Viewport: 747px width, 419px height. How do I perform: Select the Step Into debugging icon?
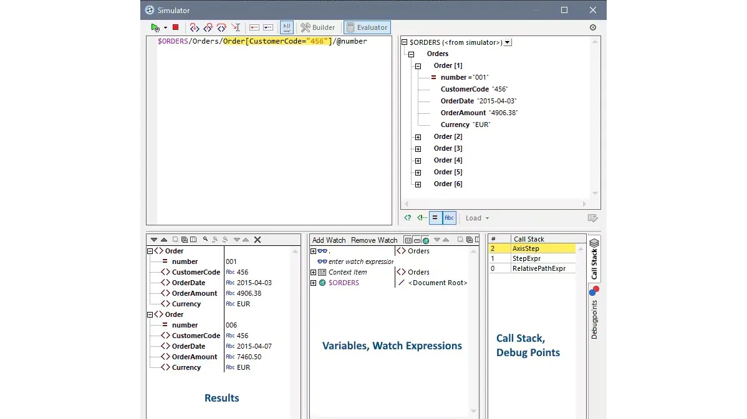[x=194, y=27]
